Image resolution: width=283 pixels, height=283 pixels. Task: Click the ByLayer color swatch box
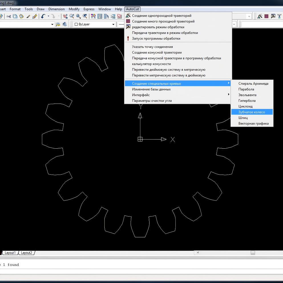[76, 24]
